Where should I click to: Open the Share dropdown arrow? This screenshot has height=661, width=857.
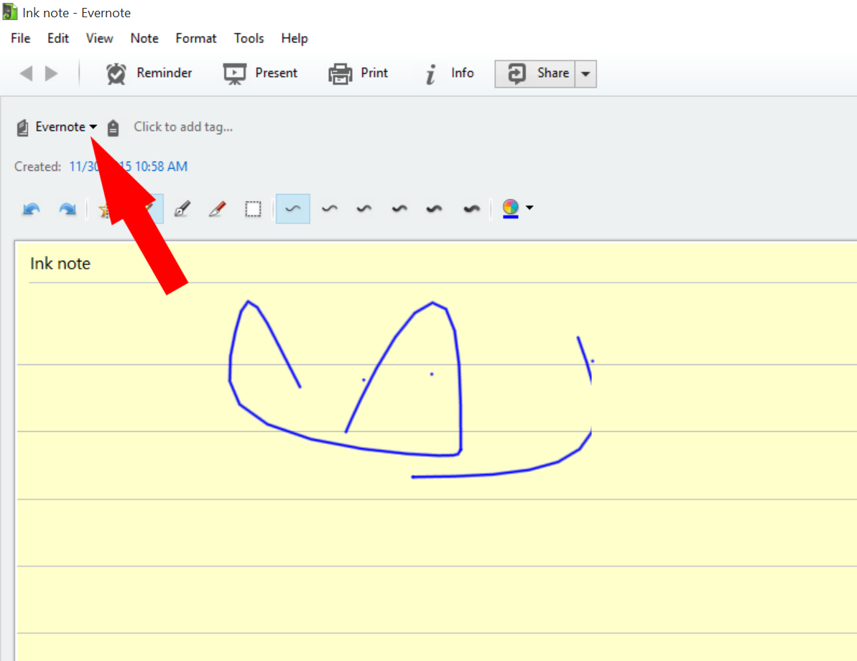(x=585, y=73)
